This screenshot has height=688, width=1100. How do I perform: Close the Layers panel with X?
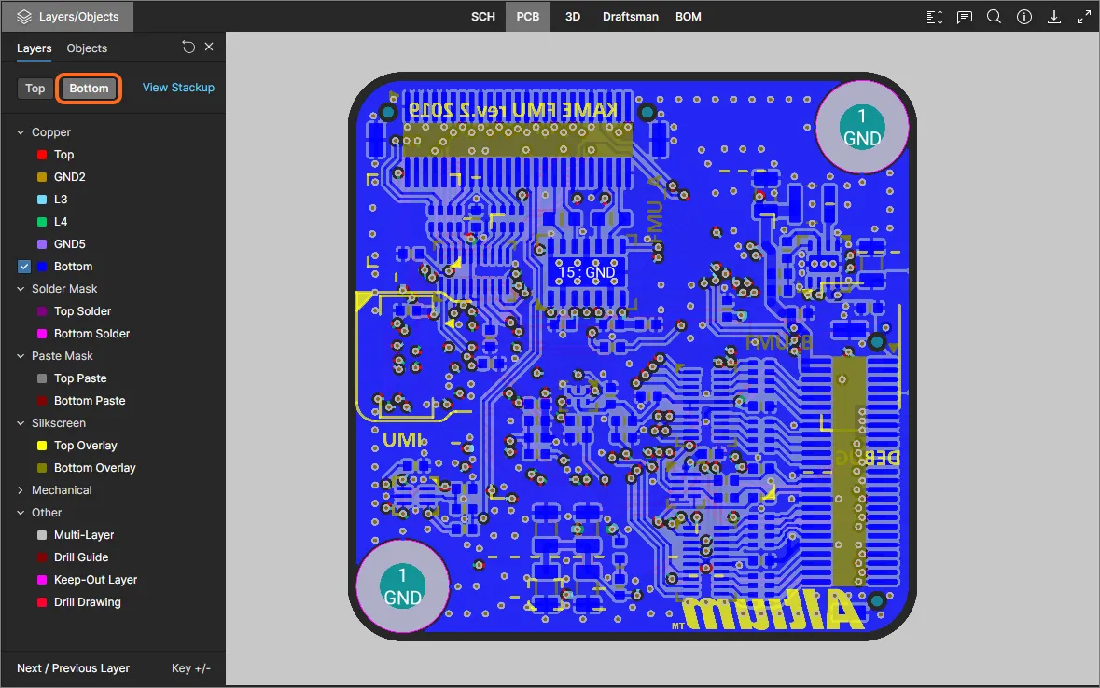point(209,47)
